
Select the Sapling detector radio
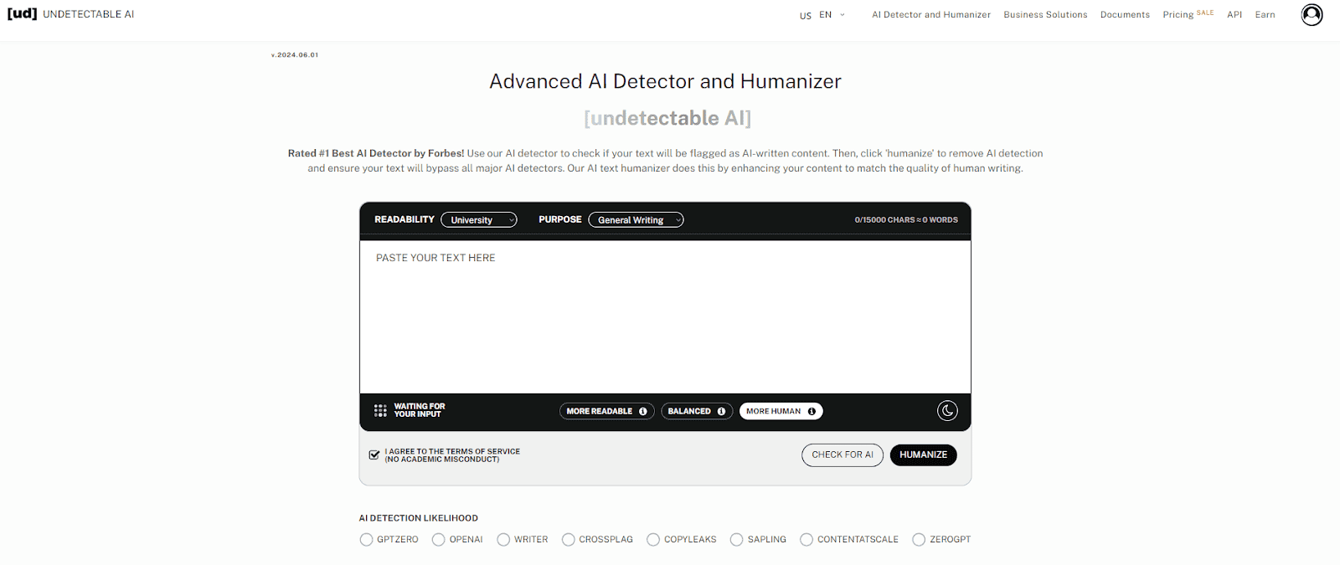[736, 540]
